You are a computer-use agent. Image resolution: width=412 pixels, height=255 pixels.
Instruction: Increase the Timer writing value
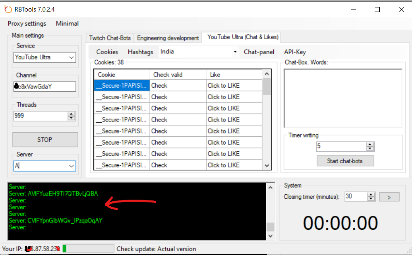pyautogui.click(x=370, y=144)
